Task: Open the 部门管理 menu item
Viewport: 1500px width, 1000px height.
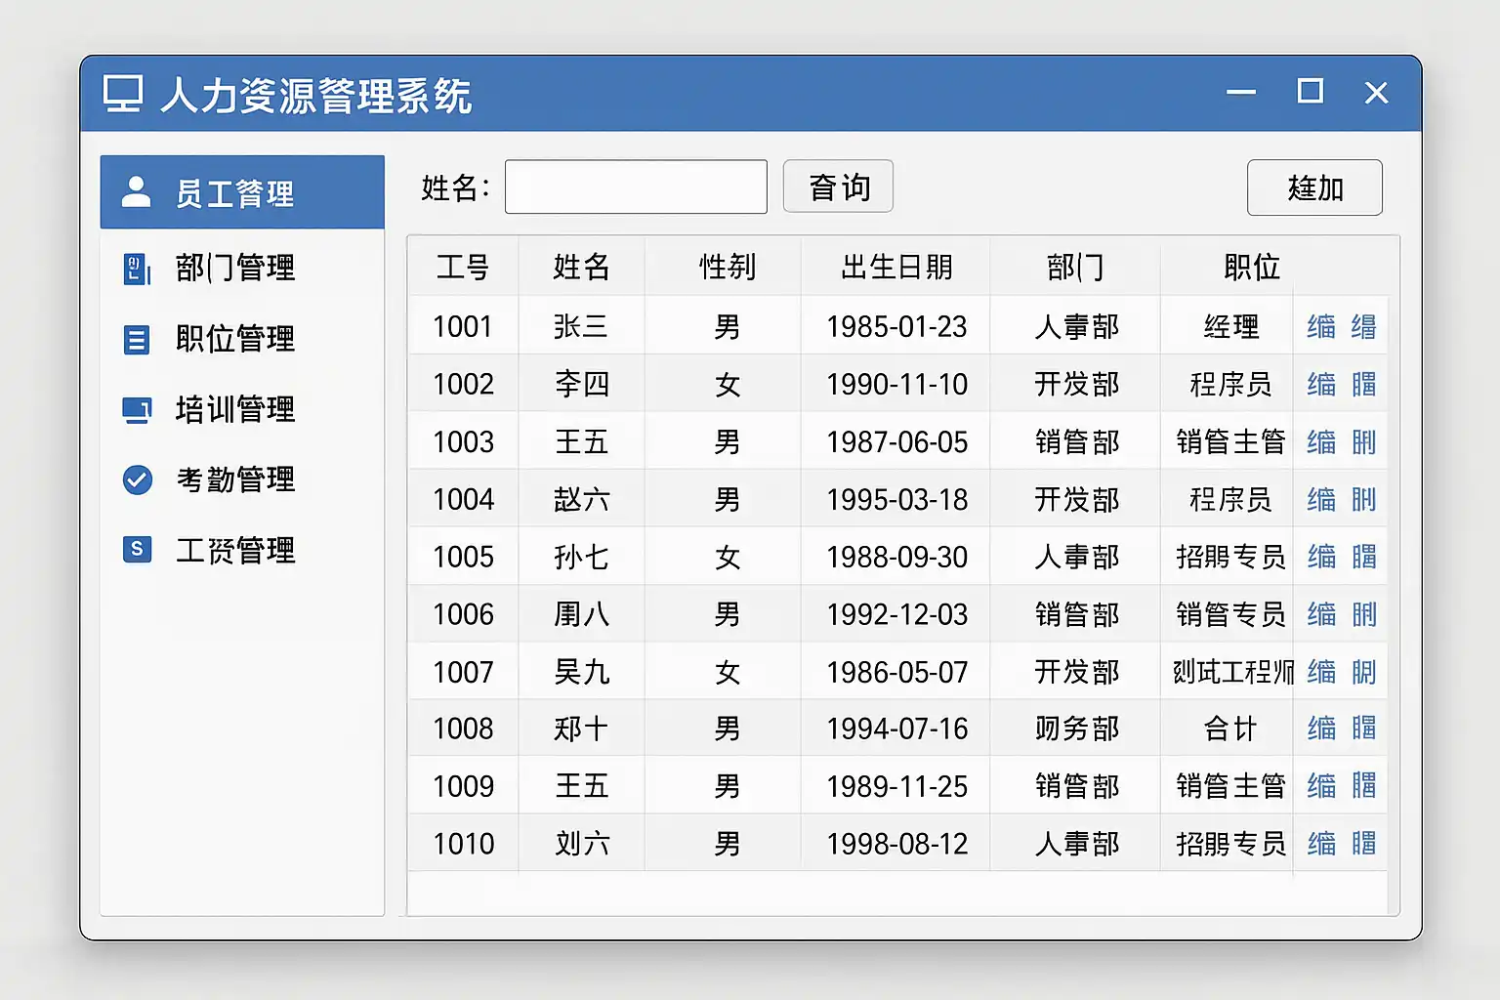Action: coord(234,269)
